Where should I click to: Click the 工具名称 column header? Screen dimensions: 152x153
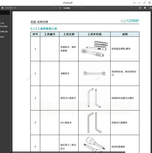coord(69,34)
